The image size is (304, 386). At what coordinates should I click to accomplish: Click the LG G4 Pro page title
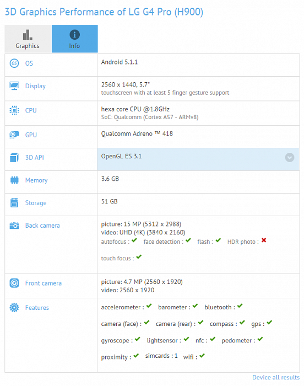[104, 12]
